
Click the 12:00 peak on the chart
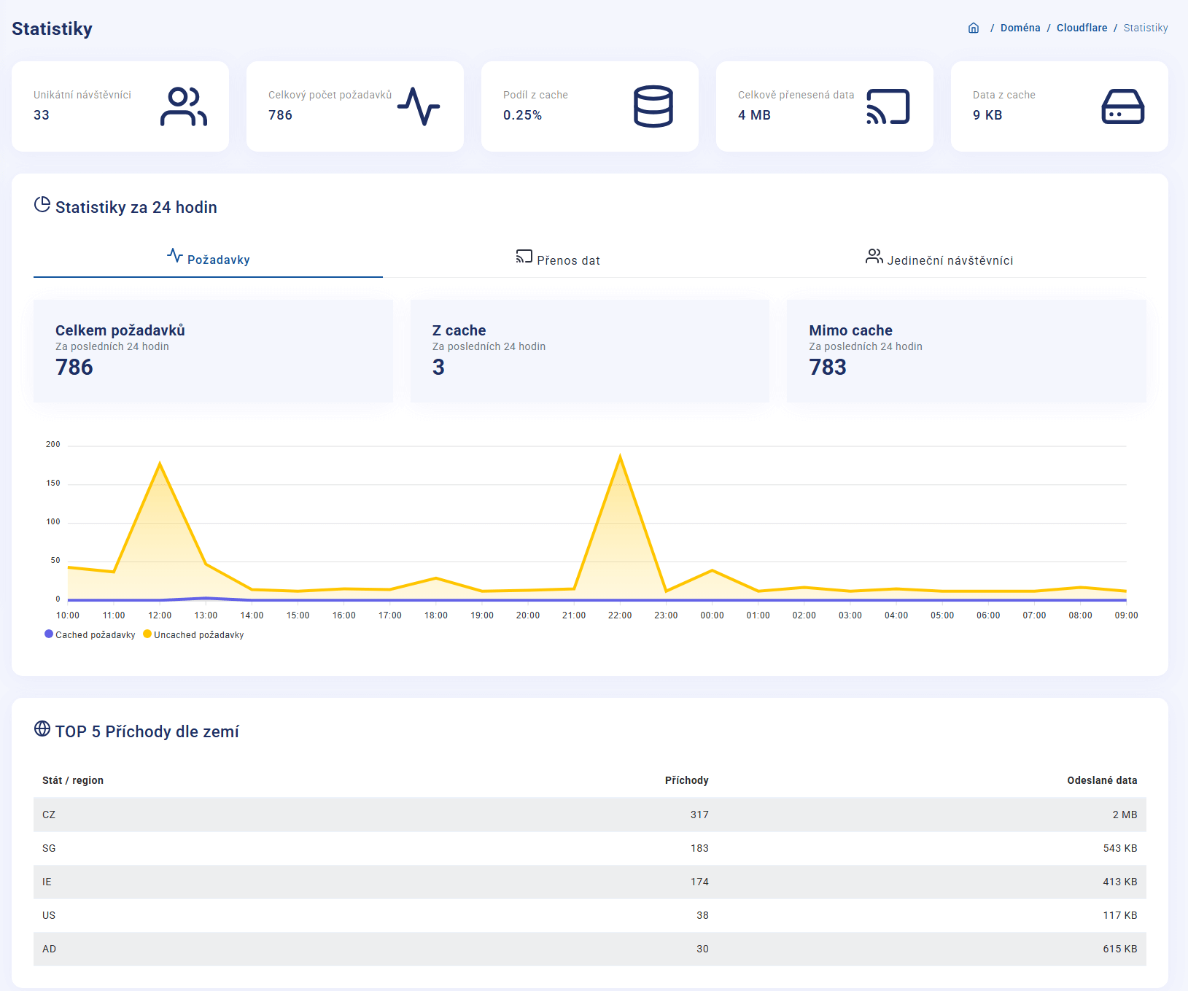(160, 465)
